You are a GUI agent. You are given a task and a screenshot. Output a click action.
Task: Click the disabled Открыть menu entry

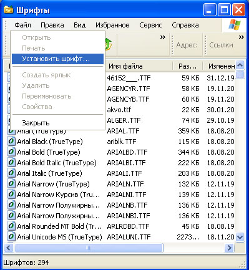57,37
